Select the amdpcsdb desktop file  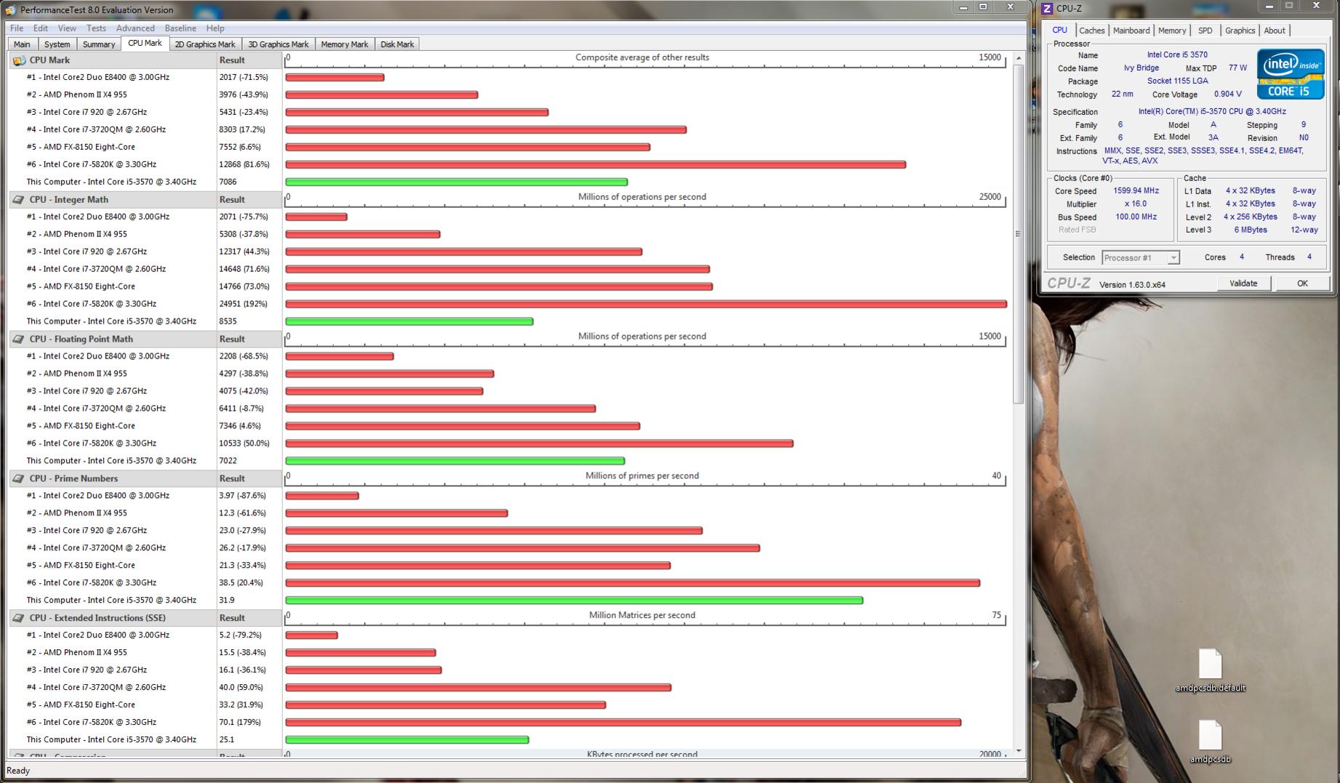click(x=1211, y=742)
